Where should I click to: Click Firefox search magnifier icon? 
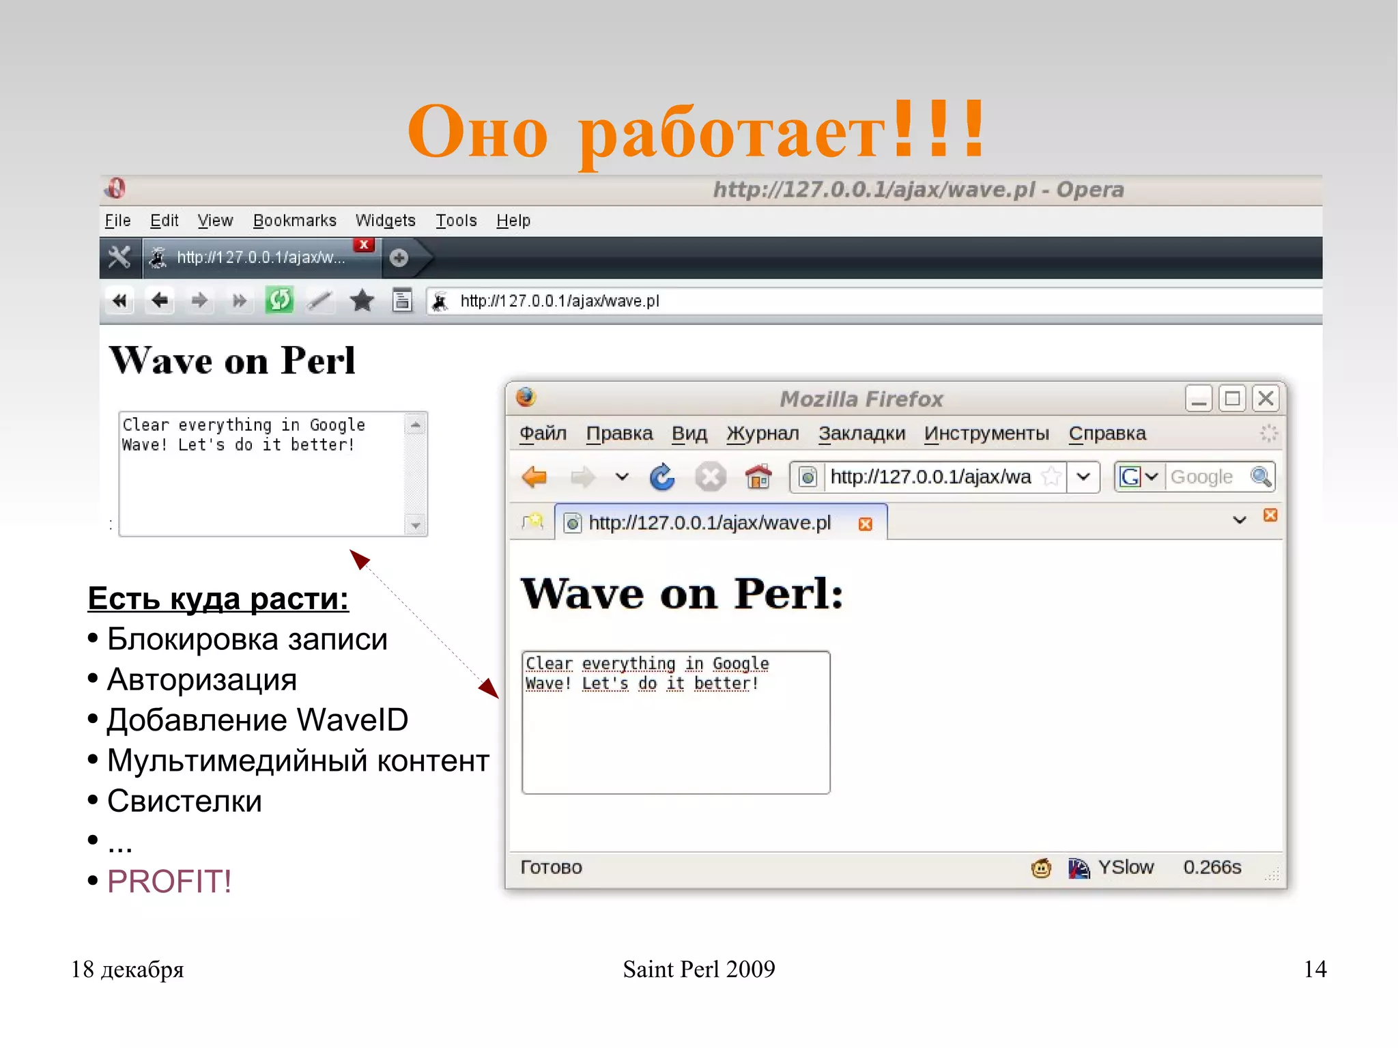tap(1261, 477)
